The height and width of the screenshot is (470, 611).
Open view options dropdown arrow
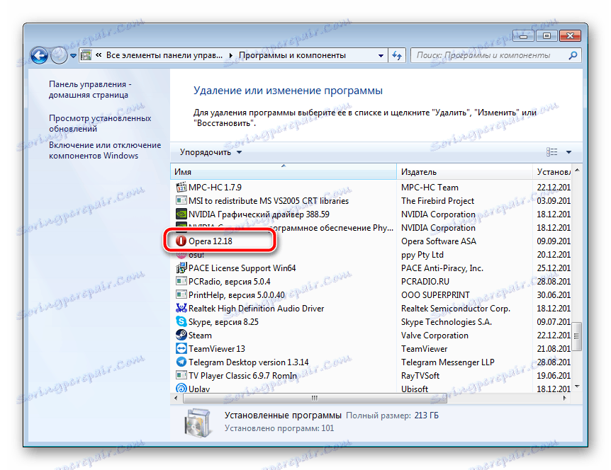coord(568,152)
